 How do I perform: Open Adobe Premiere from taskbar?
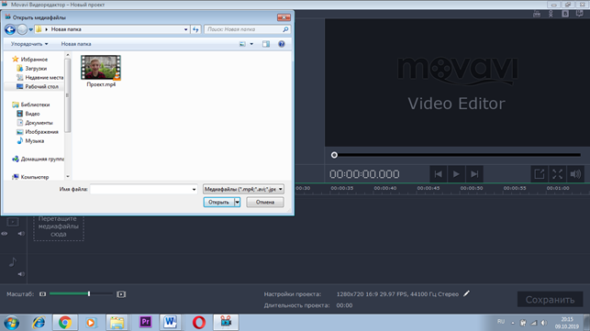(x=145, y=323)
